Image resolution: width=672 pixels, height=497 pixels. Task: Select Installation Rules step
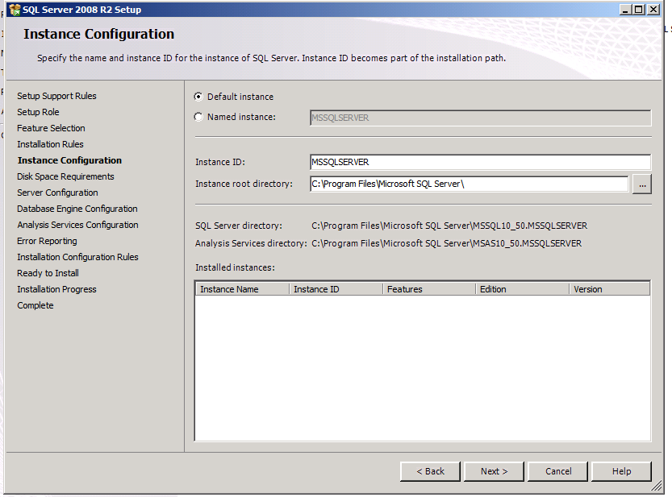tap(50, 144)
